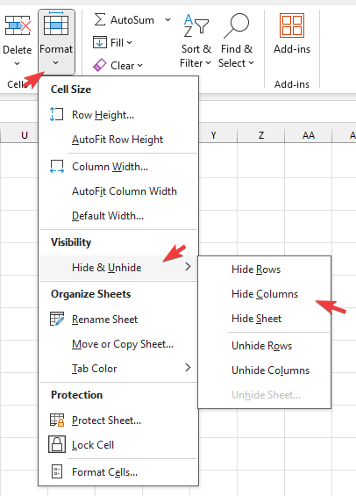Screen dimensions: 356x496
Task: Select Hide Columns from submenu
Action: coord(265,294)
